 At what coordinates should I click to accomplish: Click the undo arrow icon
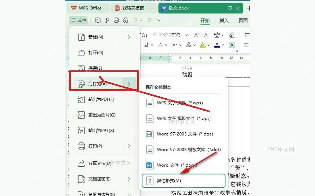coord(135,20)
